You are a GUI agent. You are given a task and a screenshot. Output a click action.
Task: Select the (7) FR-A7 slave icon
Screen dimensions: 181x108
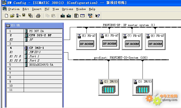125,36
